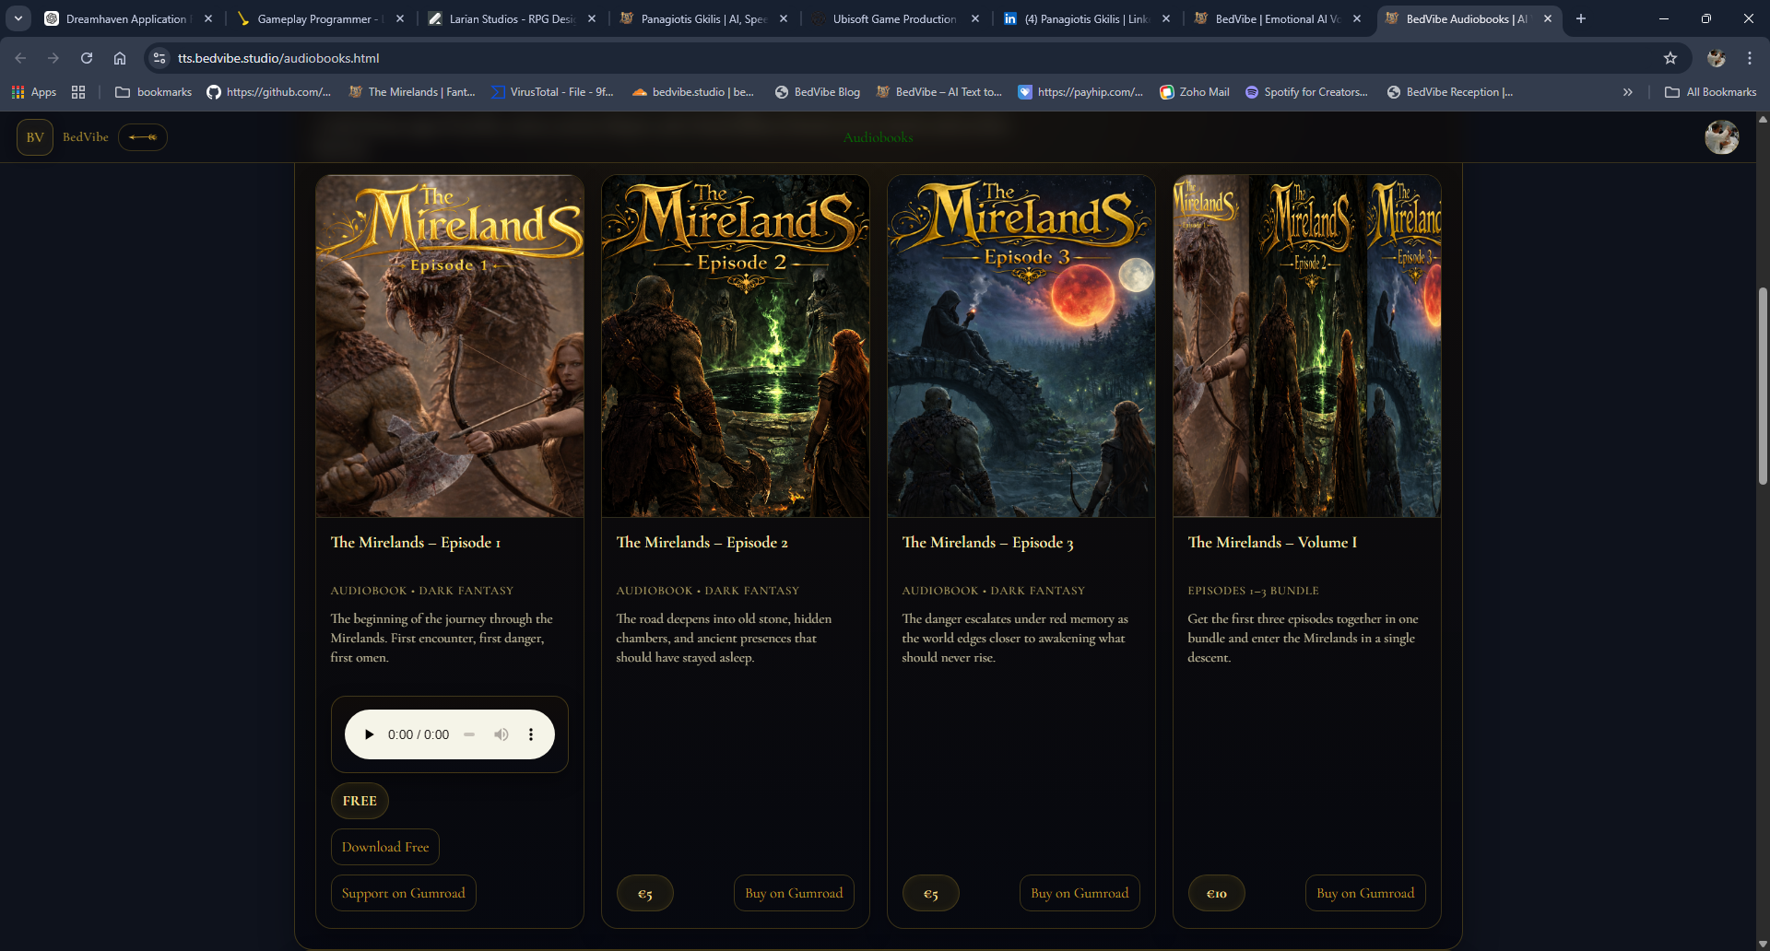This screenshot has width=1770, height=951.
Task: Click the €10 price badge
Action: click(x=1217, y=893)
